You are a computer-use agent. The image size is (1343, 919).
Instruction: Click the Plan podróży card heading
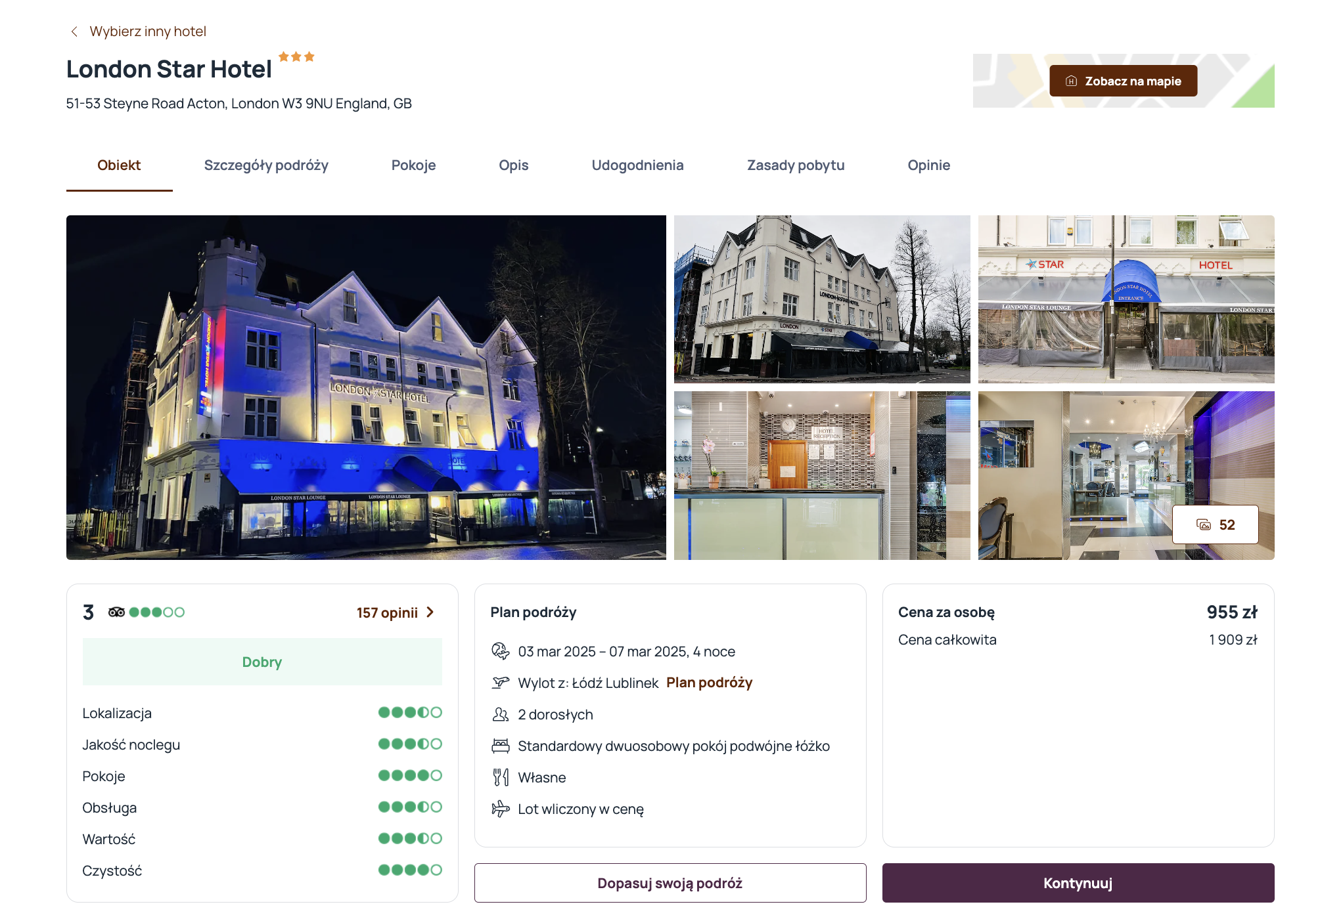pyautogui.click(x=534, y=612)
